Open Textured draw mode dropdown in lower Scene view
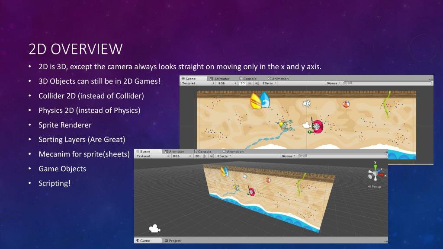The width and height of the screenshot is (443, 249). 153,156
